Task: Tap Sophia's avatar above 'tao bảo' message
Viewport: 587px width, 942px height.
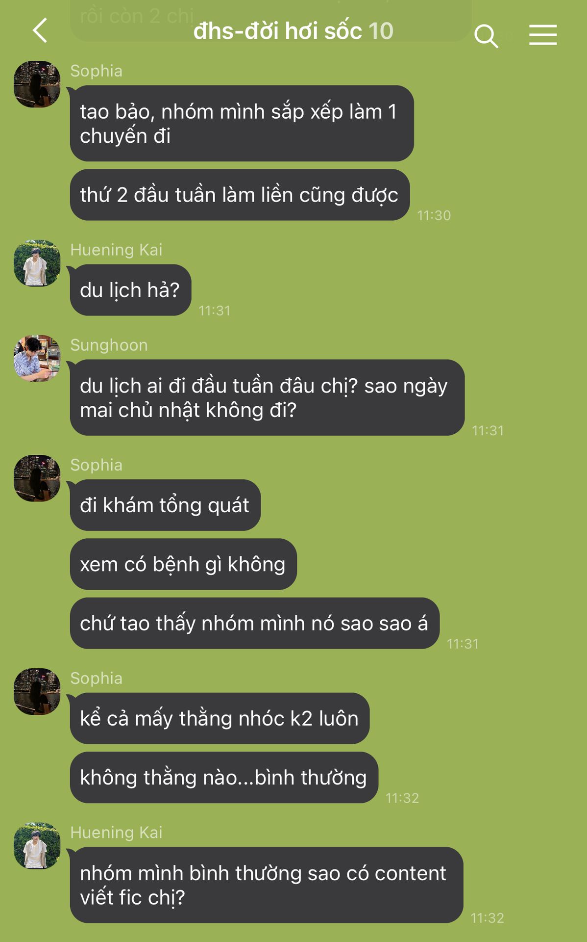Action: pyautogui.click(x=37, y=84)
